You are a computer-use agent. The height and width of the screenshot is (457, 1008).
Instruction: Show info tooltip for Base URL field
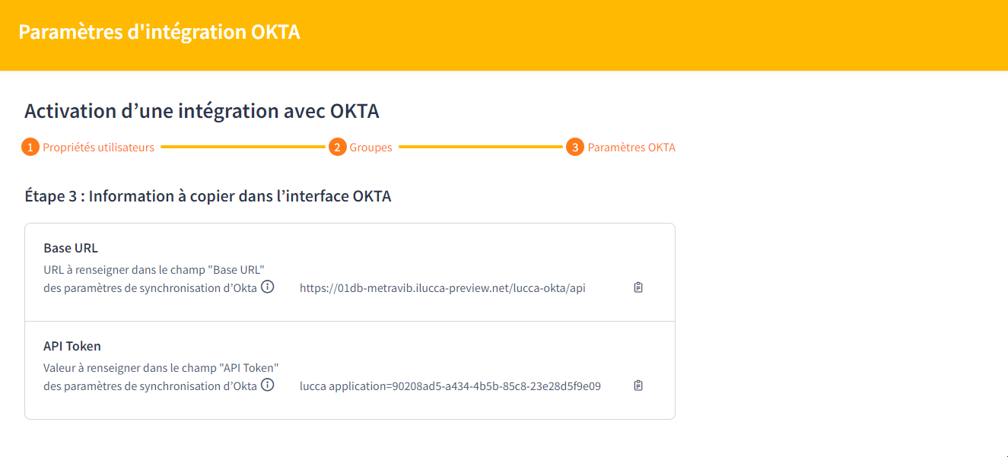267,287
